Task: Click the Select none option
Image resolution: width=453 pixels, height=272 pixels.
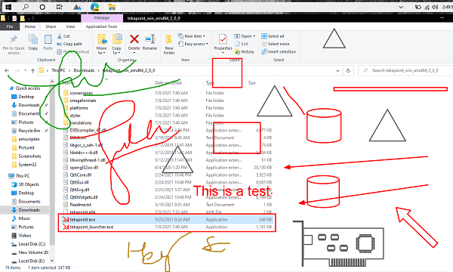Action: tap(276, 44)
